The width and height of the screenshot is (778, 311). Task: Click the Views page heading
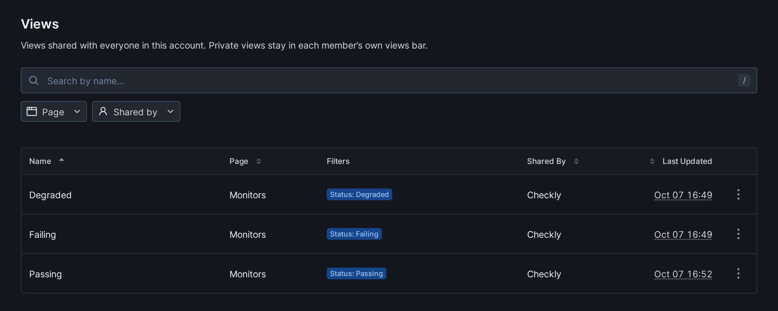(40, 24)
